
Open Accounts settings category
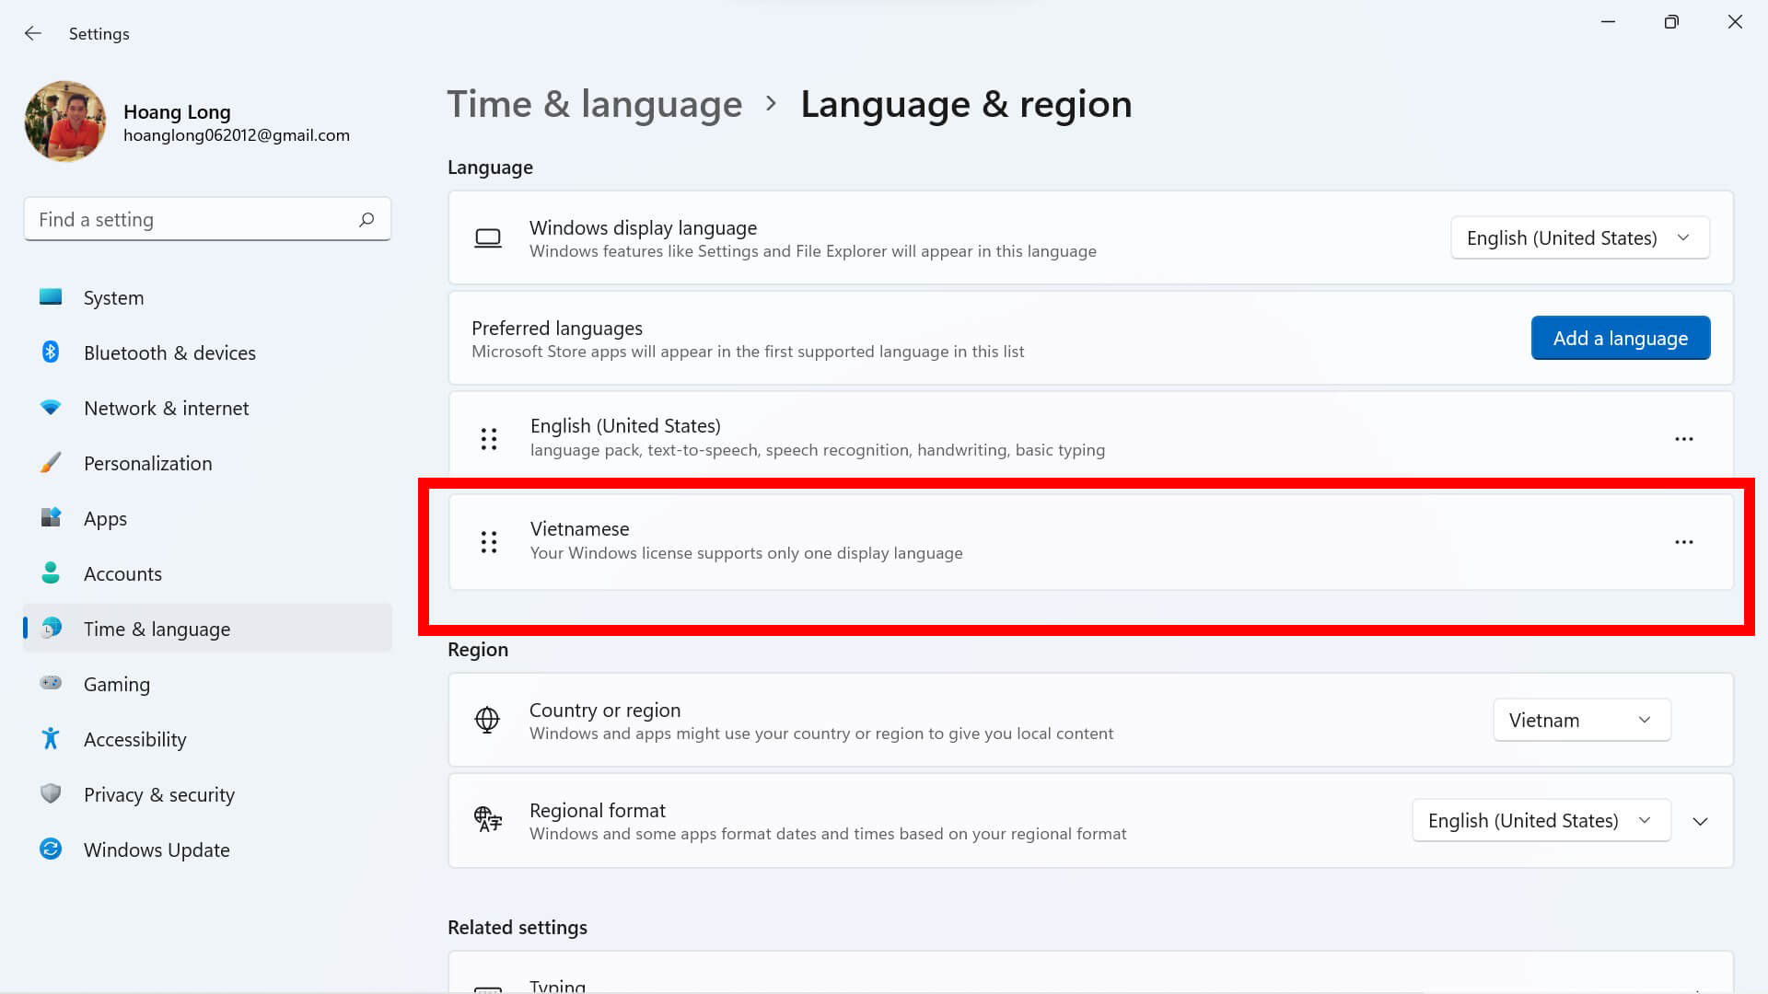click(207, 573)
